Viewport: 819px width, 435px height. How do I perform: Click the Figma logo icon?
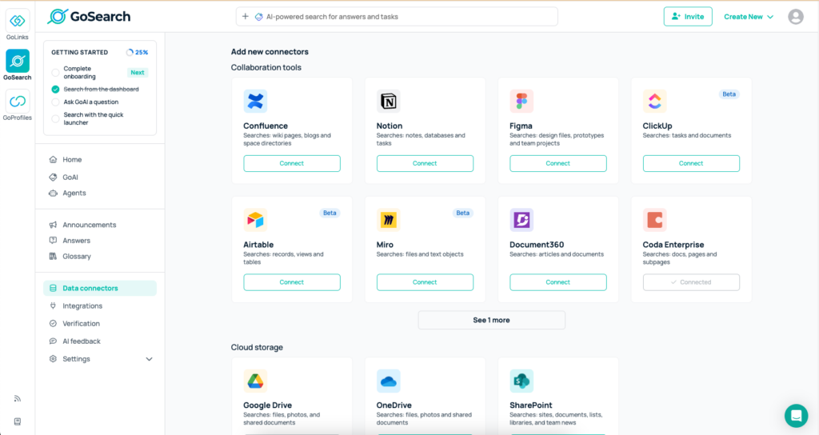coord(521,101)
